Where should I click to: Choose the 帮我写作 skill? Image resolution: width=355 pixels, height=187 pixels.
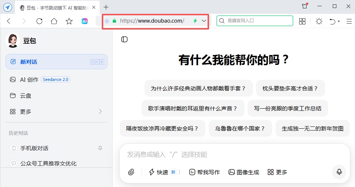pos(204,172)
